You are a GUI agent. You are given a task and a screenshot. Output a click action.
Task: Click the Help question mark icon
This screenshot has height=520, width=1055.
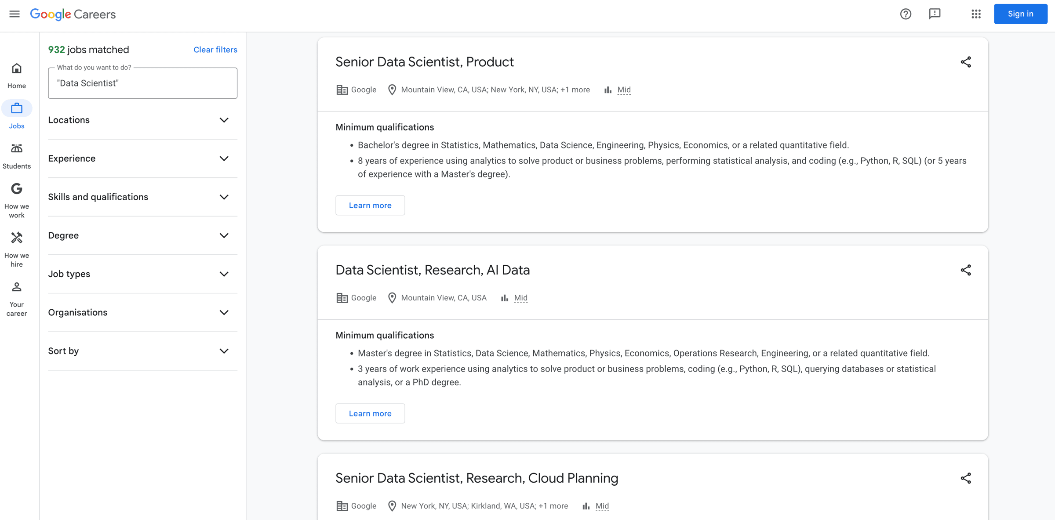[906, 14]
